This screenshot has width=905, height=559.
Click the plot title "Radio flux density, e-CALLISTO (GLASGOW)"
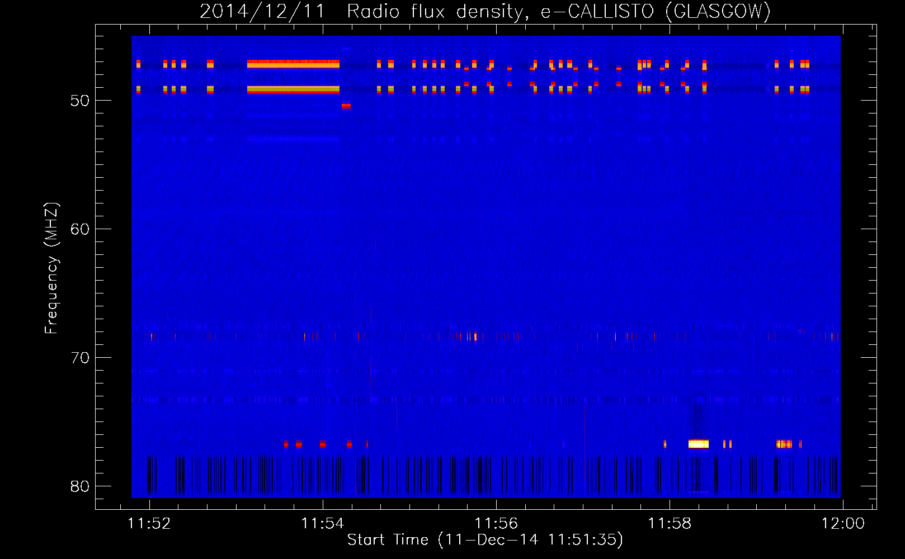click(559, 11)
